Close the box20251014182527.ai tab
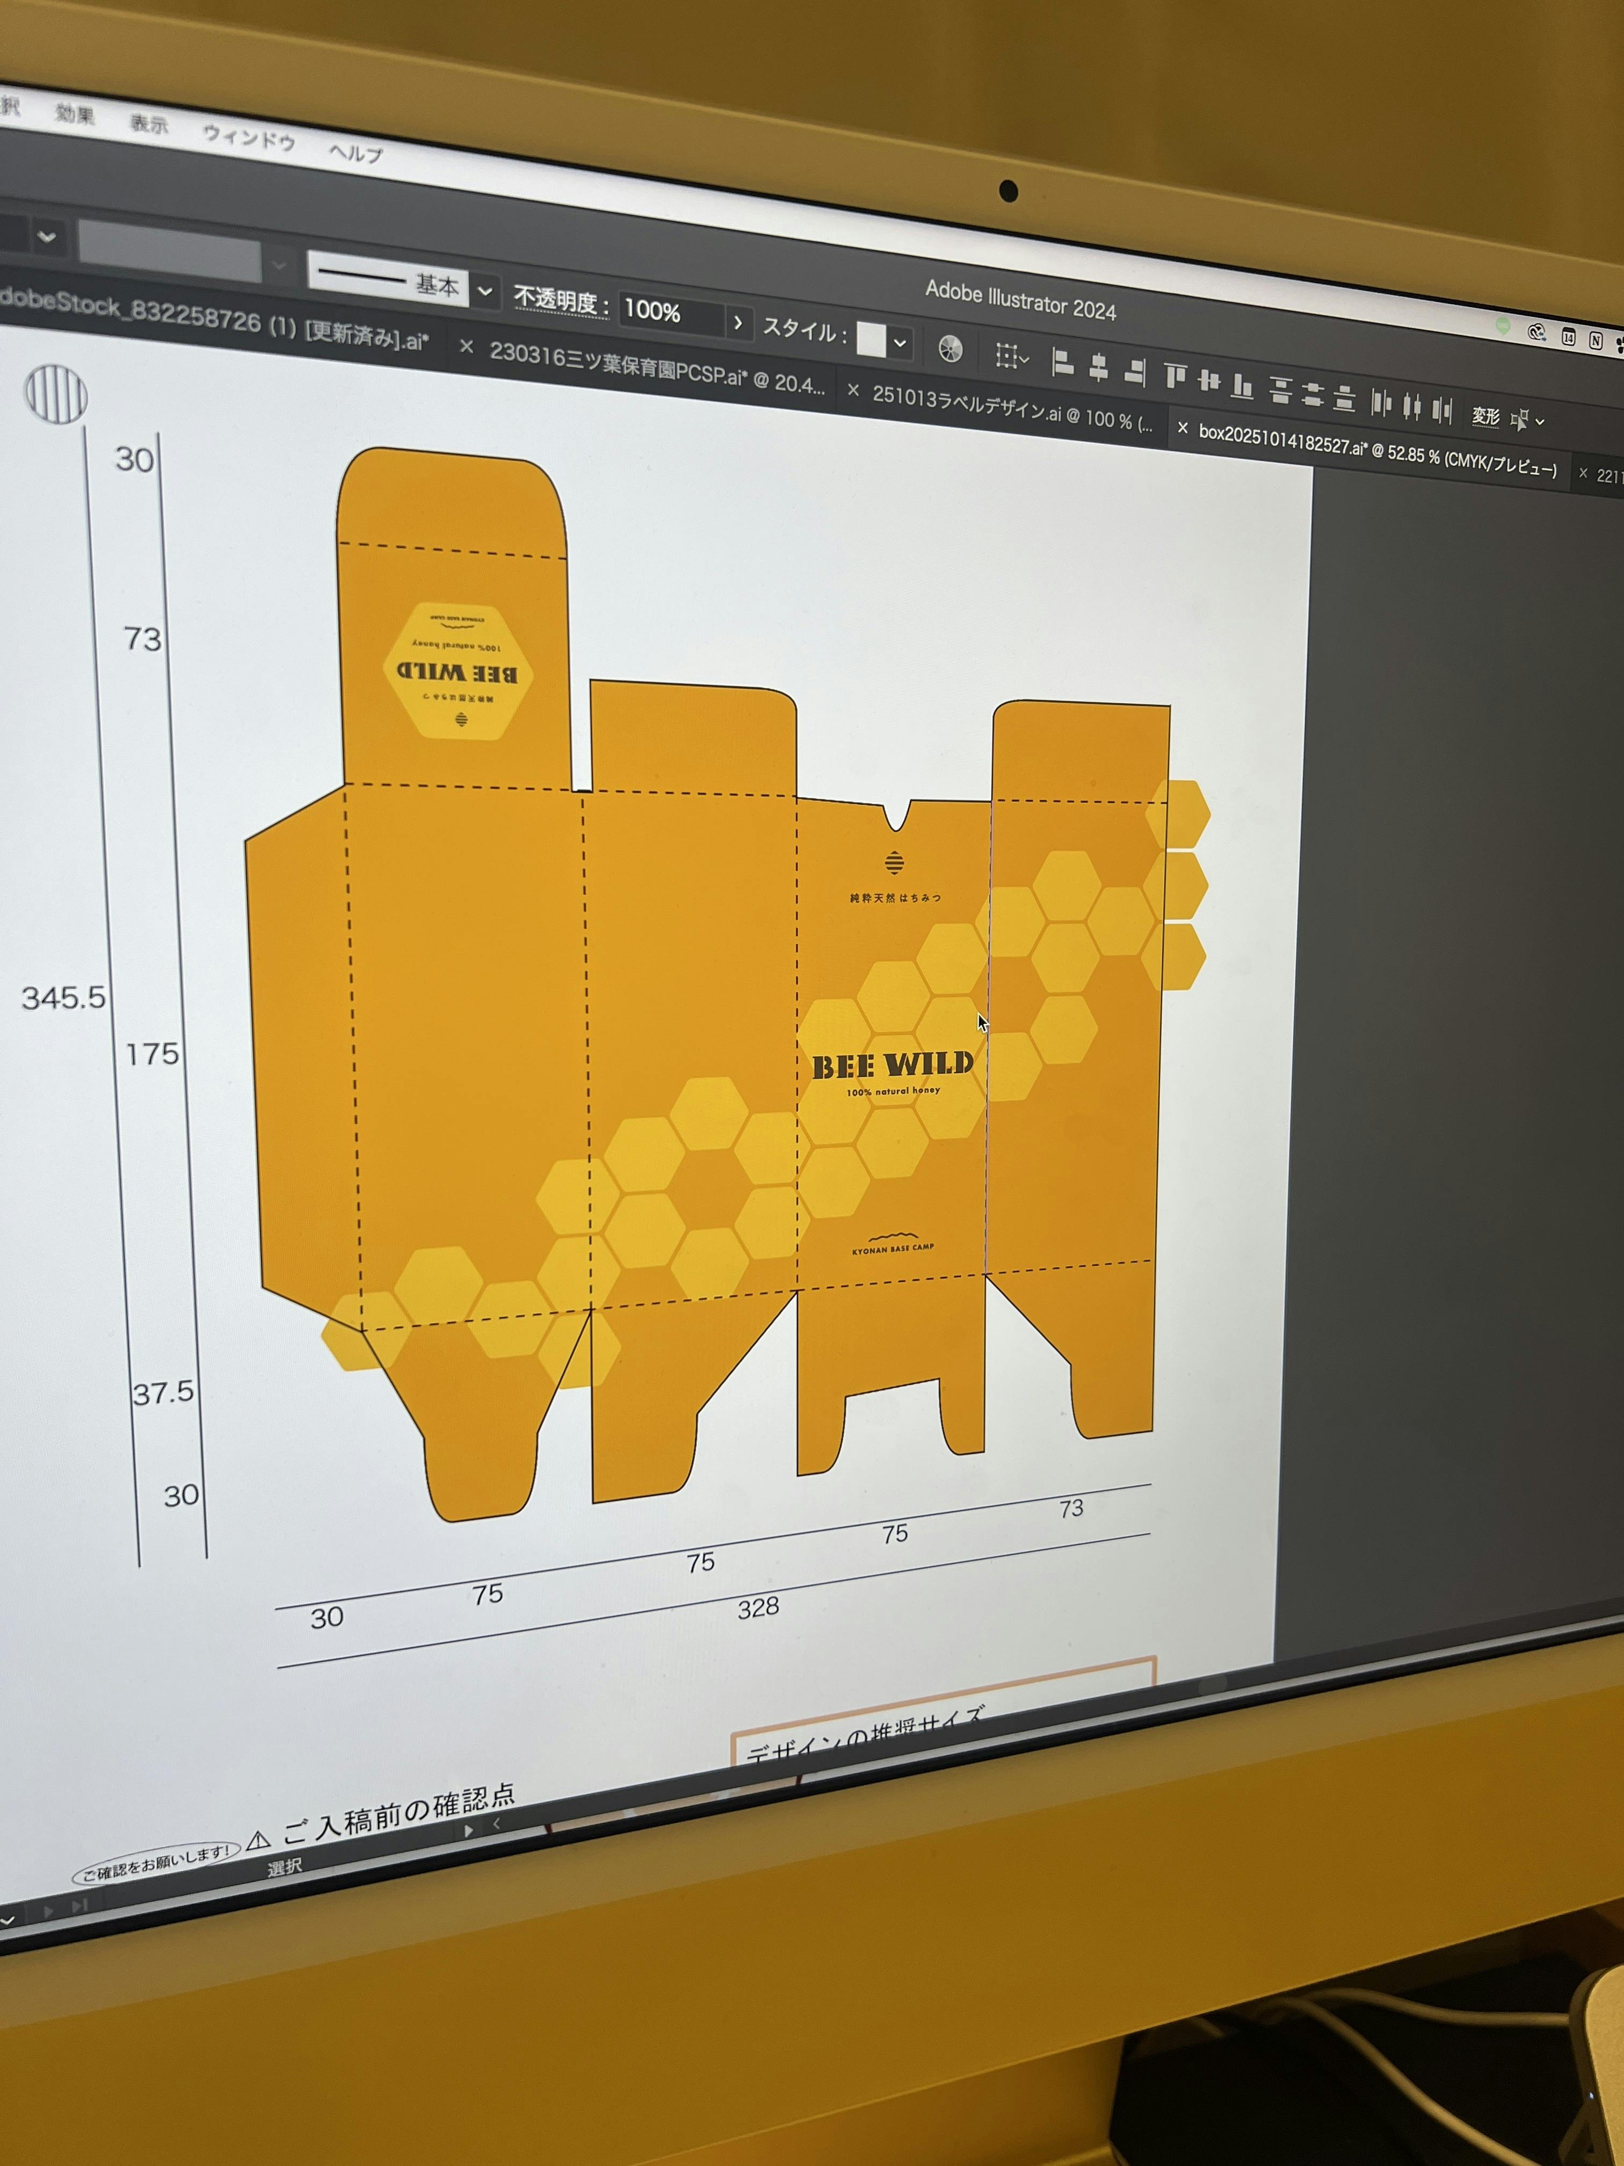 (1183, 428)
